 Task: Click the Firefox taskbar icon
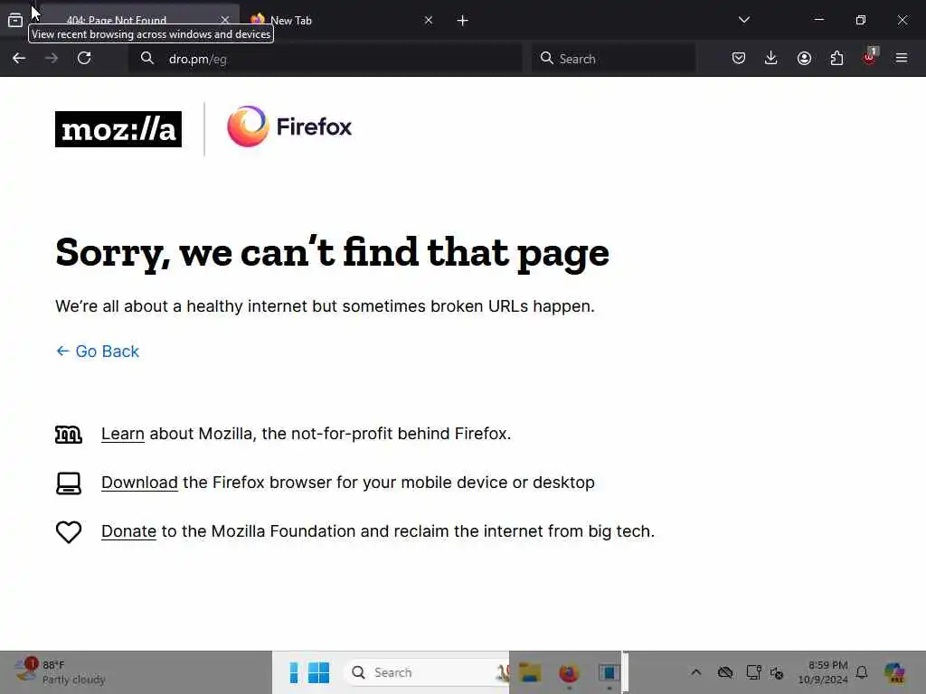pyautogui.click(x=569, y=672)
